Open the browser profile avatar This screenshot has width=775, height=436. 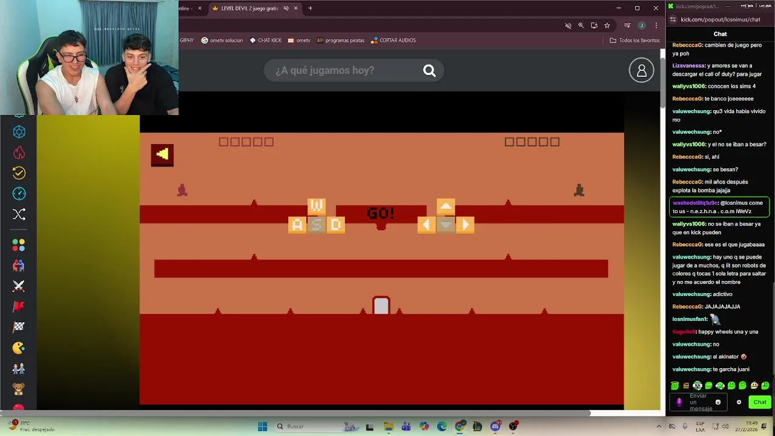[x=641, y=25]
